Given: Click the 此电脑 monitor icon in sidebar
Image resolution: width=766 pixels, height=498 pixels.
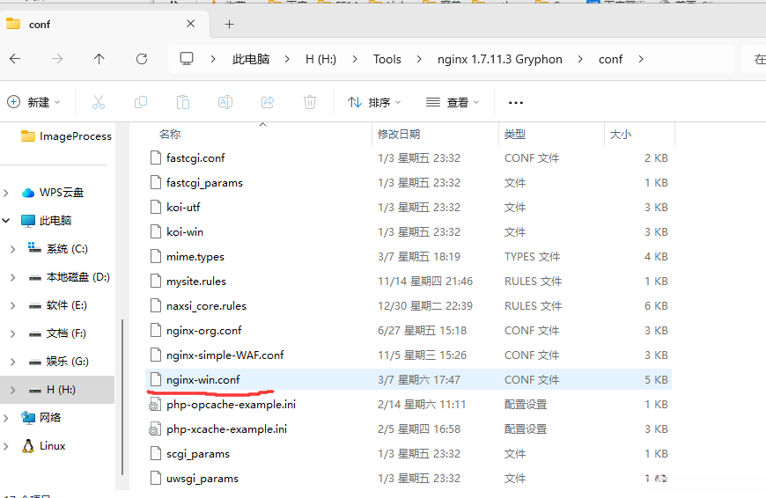Looking at the screenshot, I should click(28, 221).
